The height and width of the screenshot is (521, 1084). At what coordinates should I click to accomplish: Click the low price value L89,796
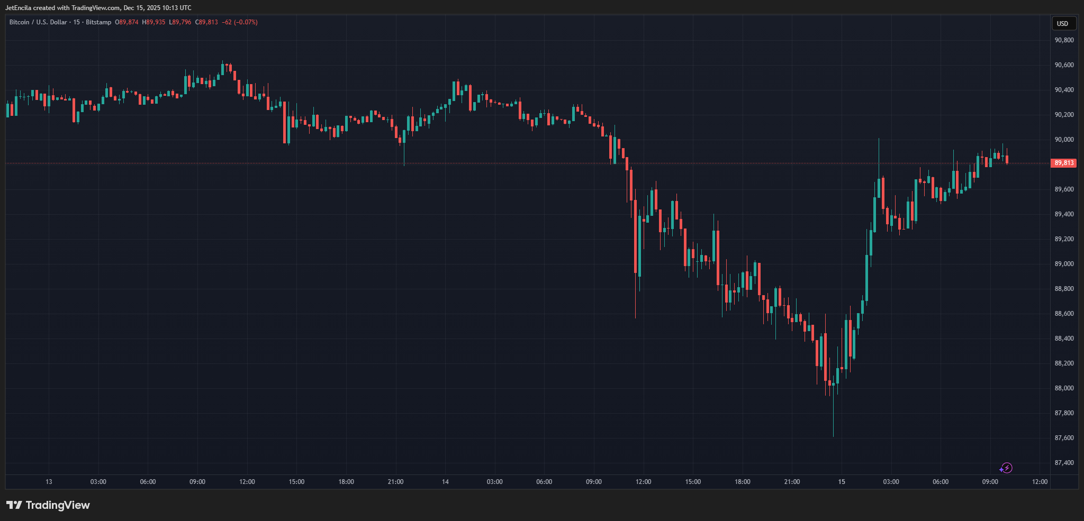tap(180, 22)
